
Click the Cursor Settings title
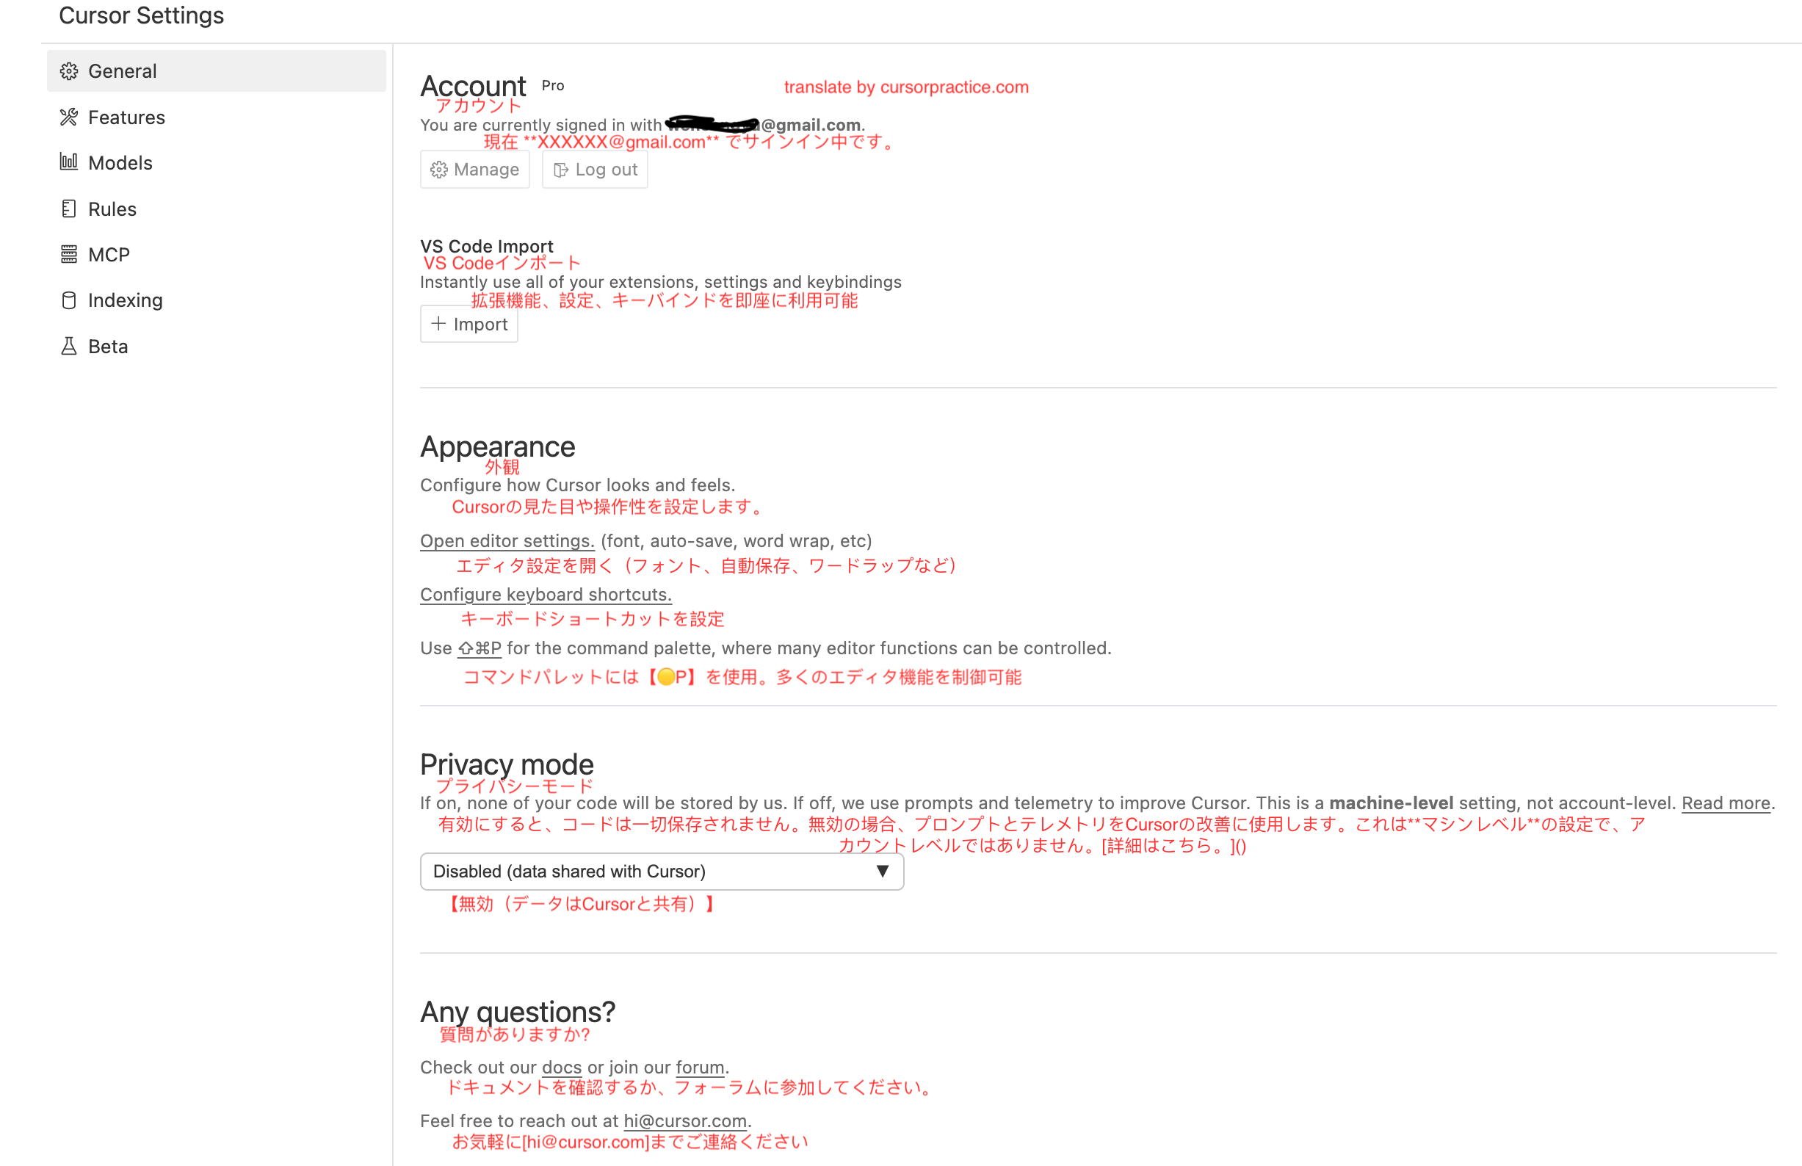(x=142, y=15)
